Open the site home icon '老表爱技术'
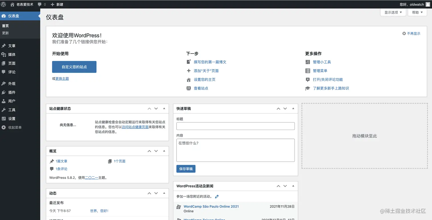This screenshot has height=220, width=432. pos(12,4)
